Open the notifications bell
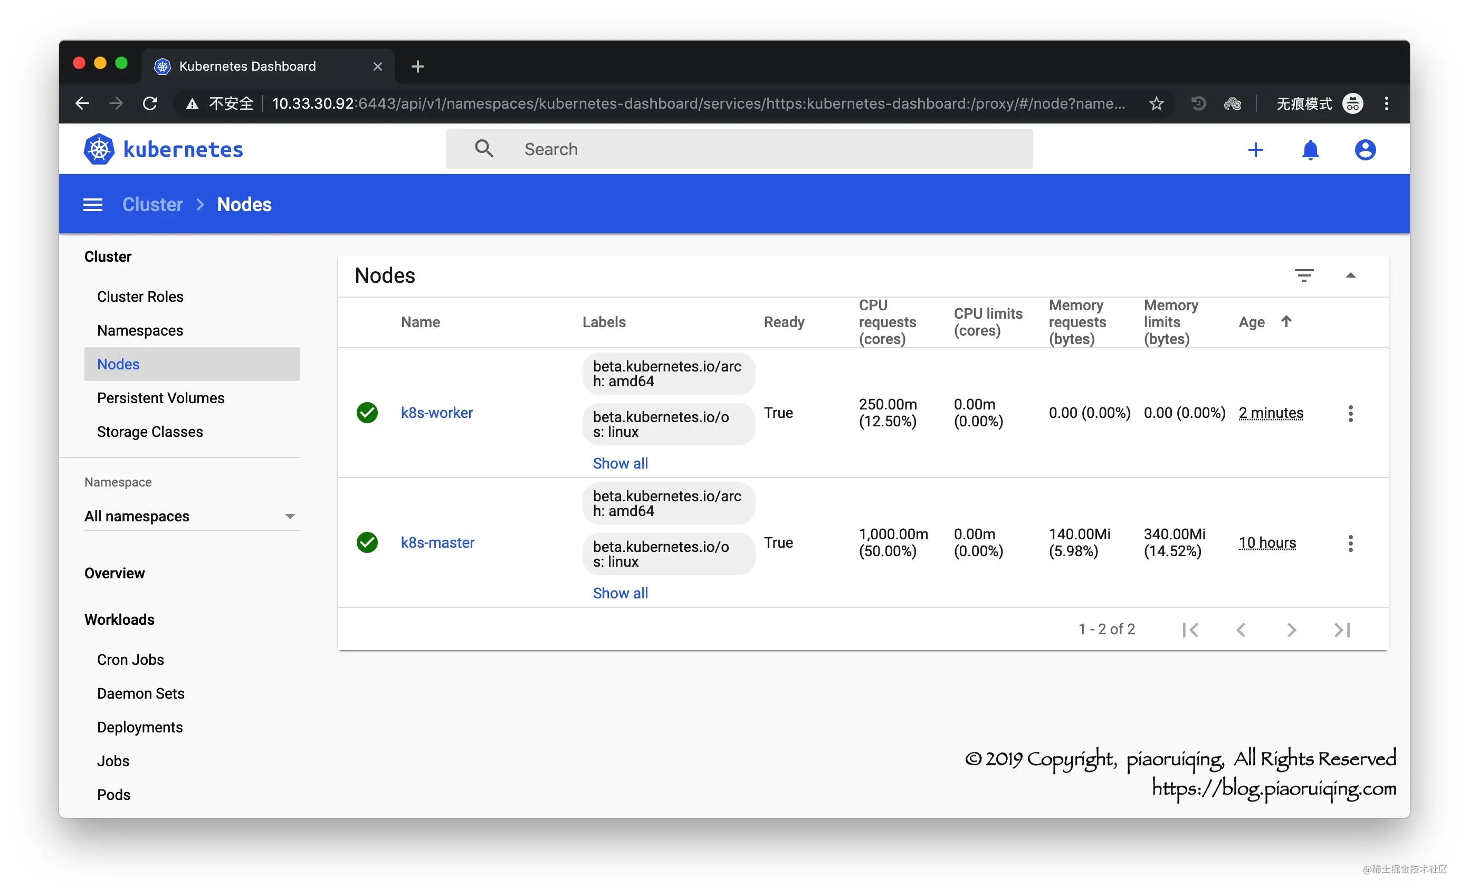The width and height of the screenshot is (1469, 896). click(1310, 150)
